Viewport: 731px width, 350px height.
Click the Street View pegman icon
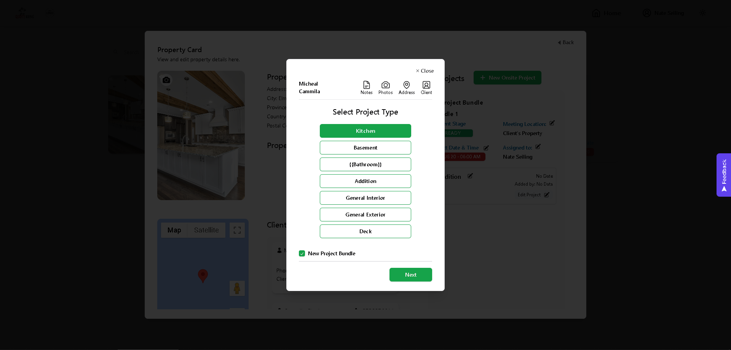tap(237, 288)
